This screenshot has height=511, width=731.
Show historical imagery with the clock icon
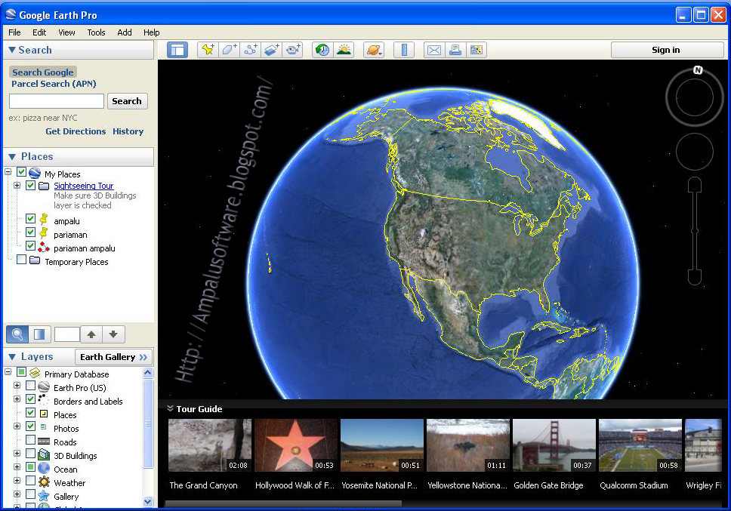coord(322,49)
